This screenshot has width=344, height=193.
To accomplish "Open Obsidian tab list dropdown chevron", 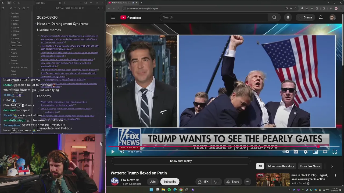I will tap(81, 3).
